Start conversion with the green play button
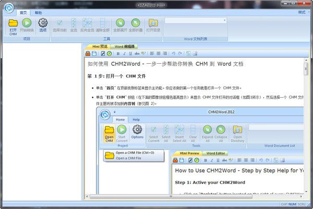 pos(27,23)
